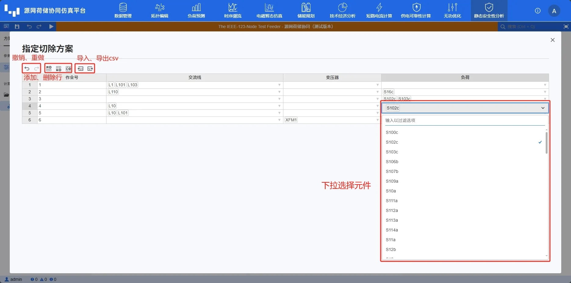Open the info help icon
The width and height of the screenshot is (571, 283).
click(538, 11)
